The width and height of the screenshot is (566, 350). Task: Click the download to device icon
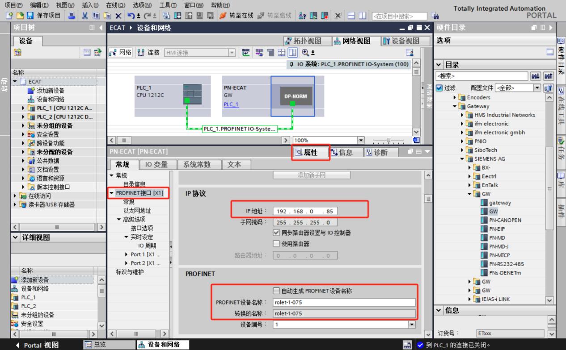(x=177, y=16)
